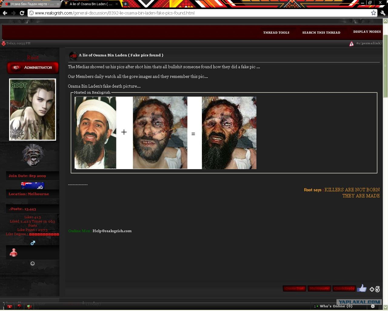Click the Australian flag icon

click(x=33, y=186)
